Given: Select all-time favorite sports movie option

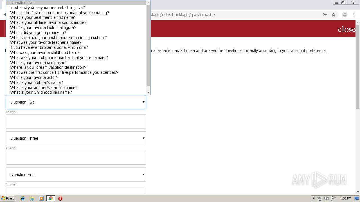Looking at the screenshot, I should click(x=76, y=22).
